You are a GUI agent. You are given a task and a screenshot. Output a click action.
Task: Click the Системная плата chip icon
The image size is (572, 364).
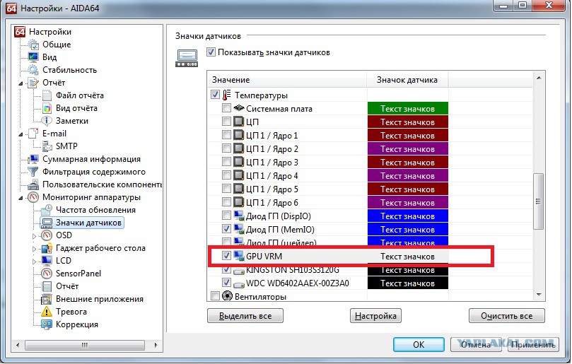(x=238, y=108)
